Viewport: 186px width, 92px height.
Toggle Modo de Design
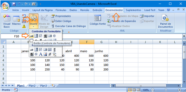[x=44, y=21]
